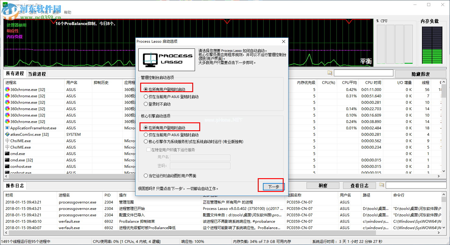
Task: Click the 内存负载 bar meter
Action: coord(432,45)
